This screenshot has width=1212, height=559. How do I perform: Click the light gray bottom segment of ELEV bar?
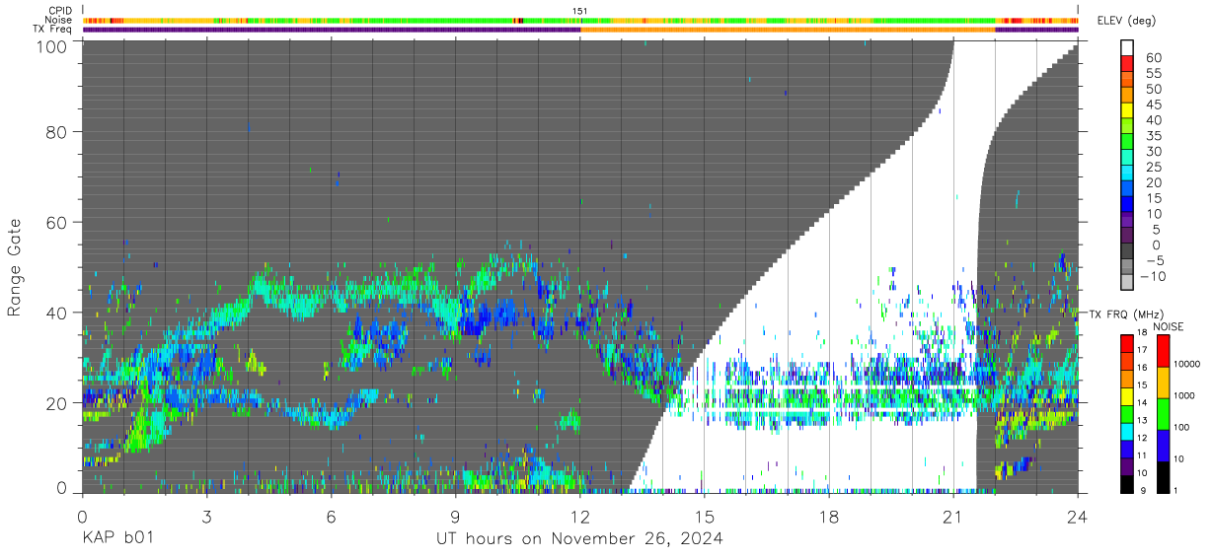click(1127, 282)
